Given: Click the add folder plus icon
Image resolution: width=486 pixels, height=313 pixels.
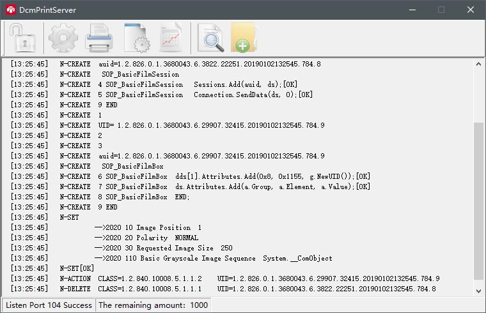Looking at the screenshot, I should point(245,37).
